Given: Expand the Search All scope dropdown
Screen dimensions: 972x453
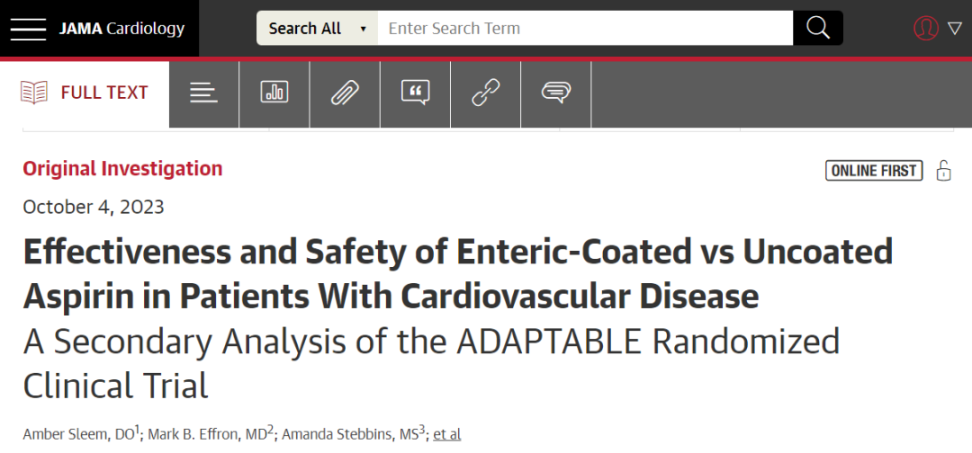Looking at the screenshot, I should pyautogui.click(x=318, y=28).
